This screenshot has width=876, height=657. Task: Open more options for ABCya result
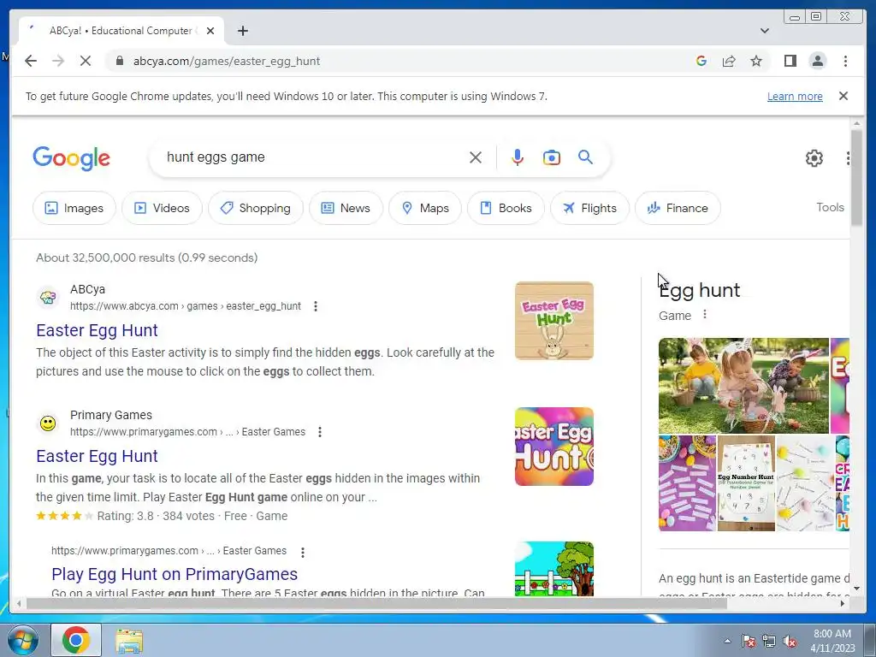[x=316, y=306]
